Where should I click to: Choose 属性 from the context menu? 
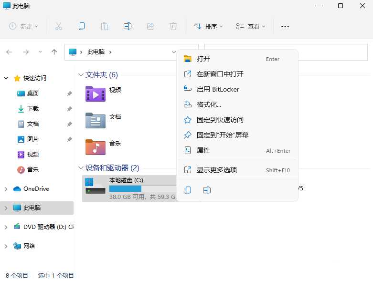tap(238, 150)
